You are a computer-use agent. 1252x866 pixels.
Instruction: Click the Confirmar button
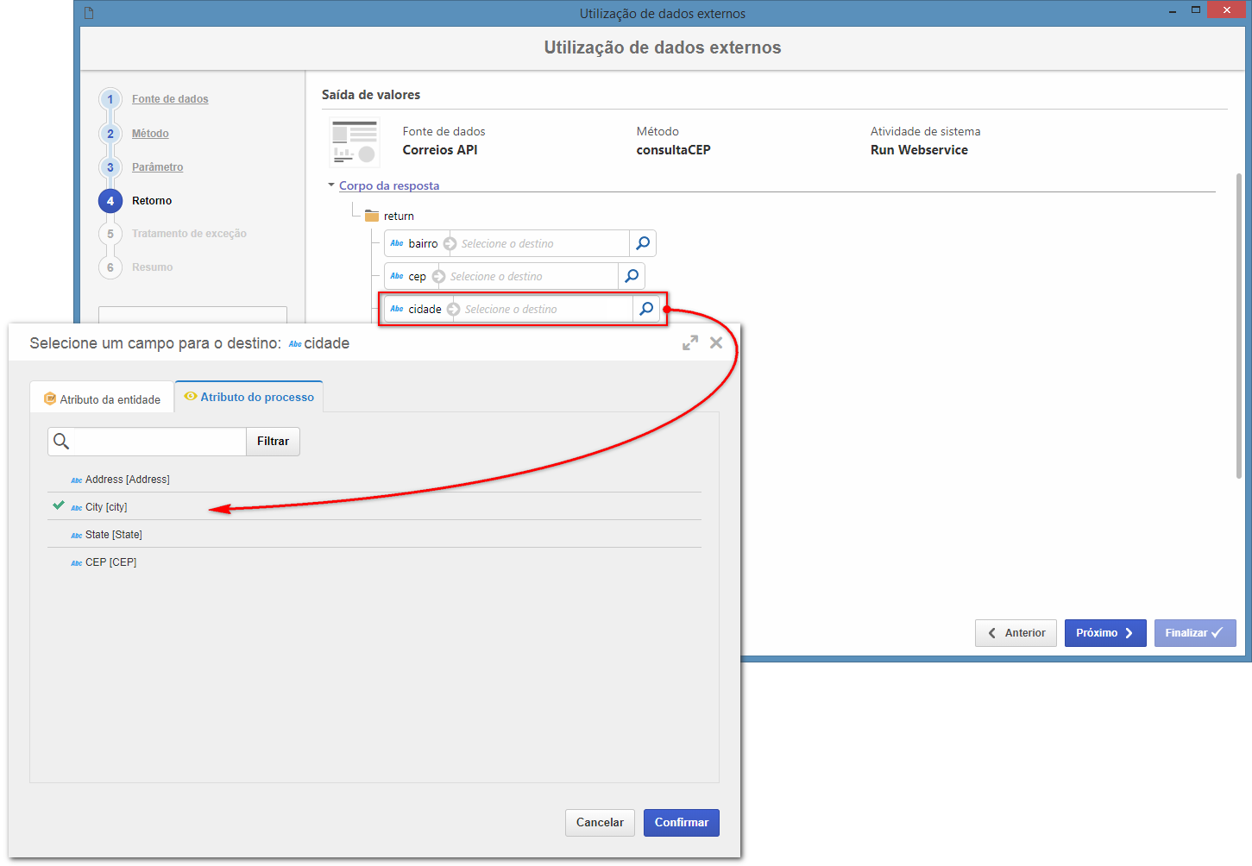click(x=682, y=823)
